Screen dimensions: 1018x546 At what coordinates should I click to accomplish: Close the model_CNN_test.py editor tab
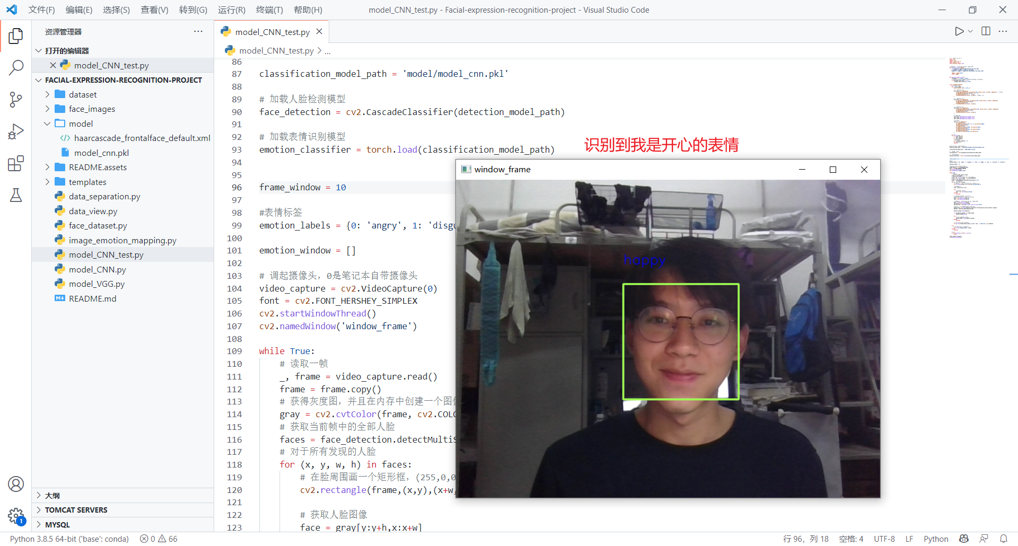pyautogui.click(x=319, y=31)
